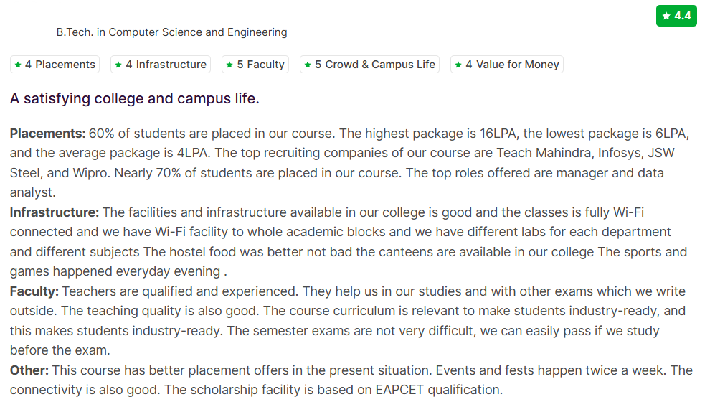Click the star icon on the Faculty chip

tap(229, 65)
